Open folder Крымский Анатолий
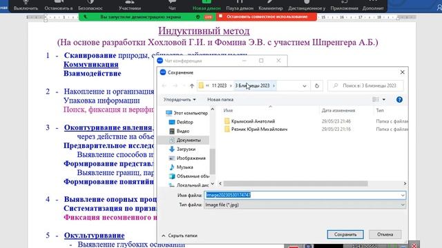The height and width of the screenshot is (248, 442). (x=249, y=121)
